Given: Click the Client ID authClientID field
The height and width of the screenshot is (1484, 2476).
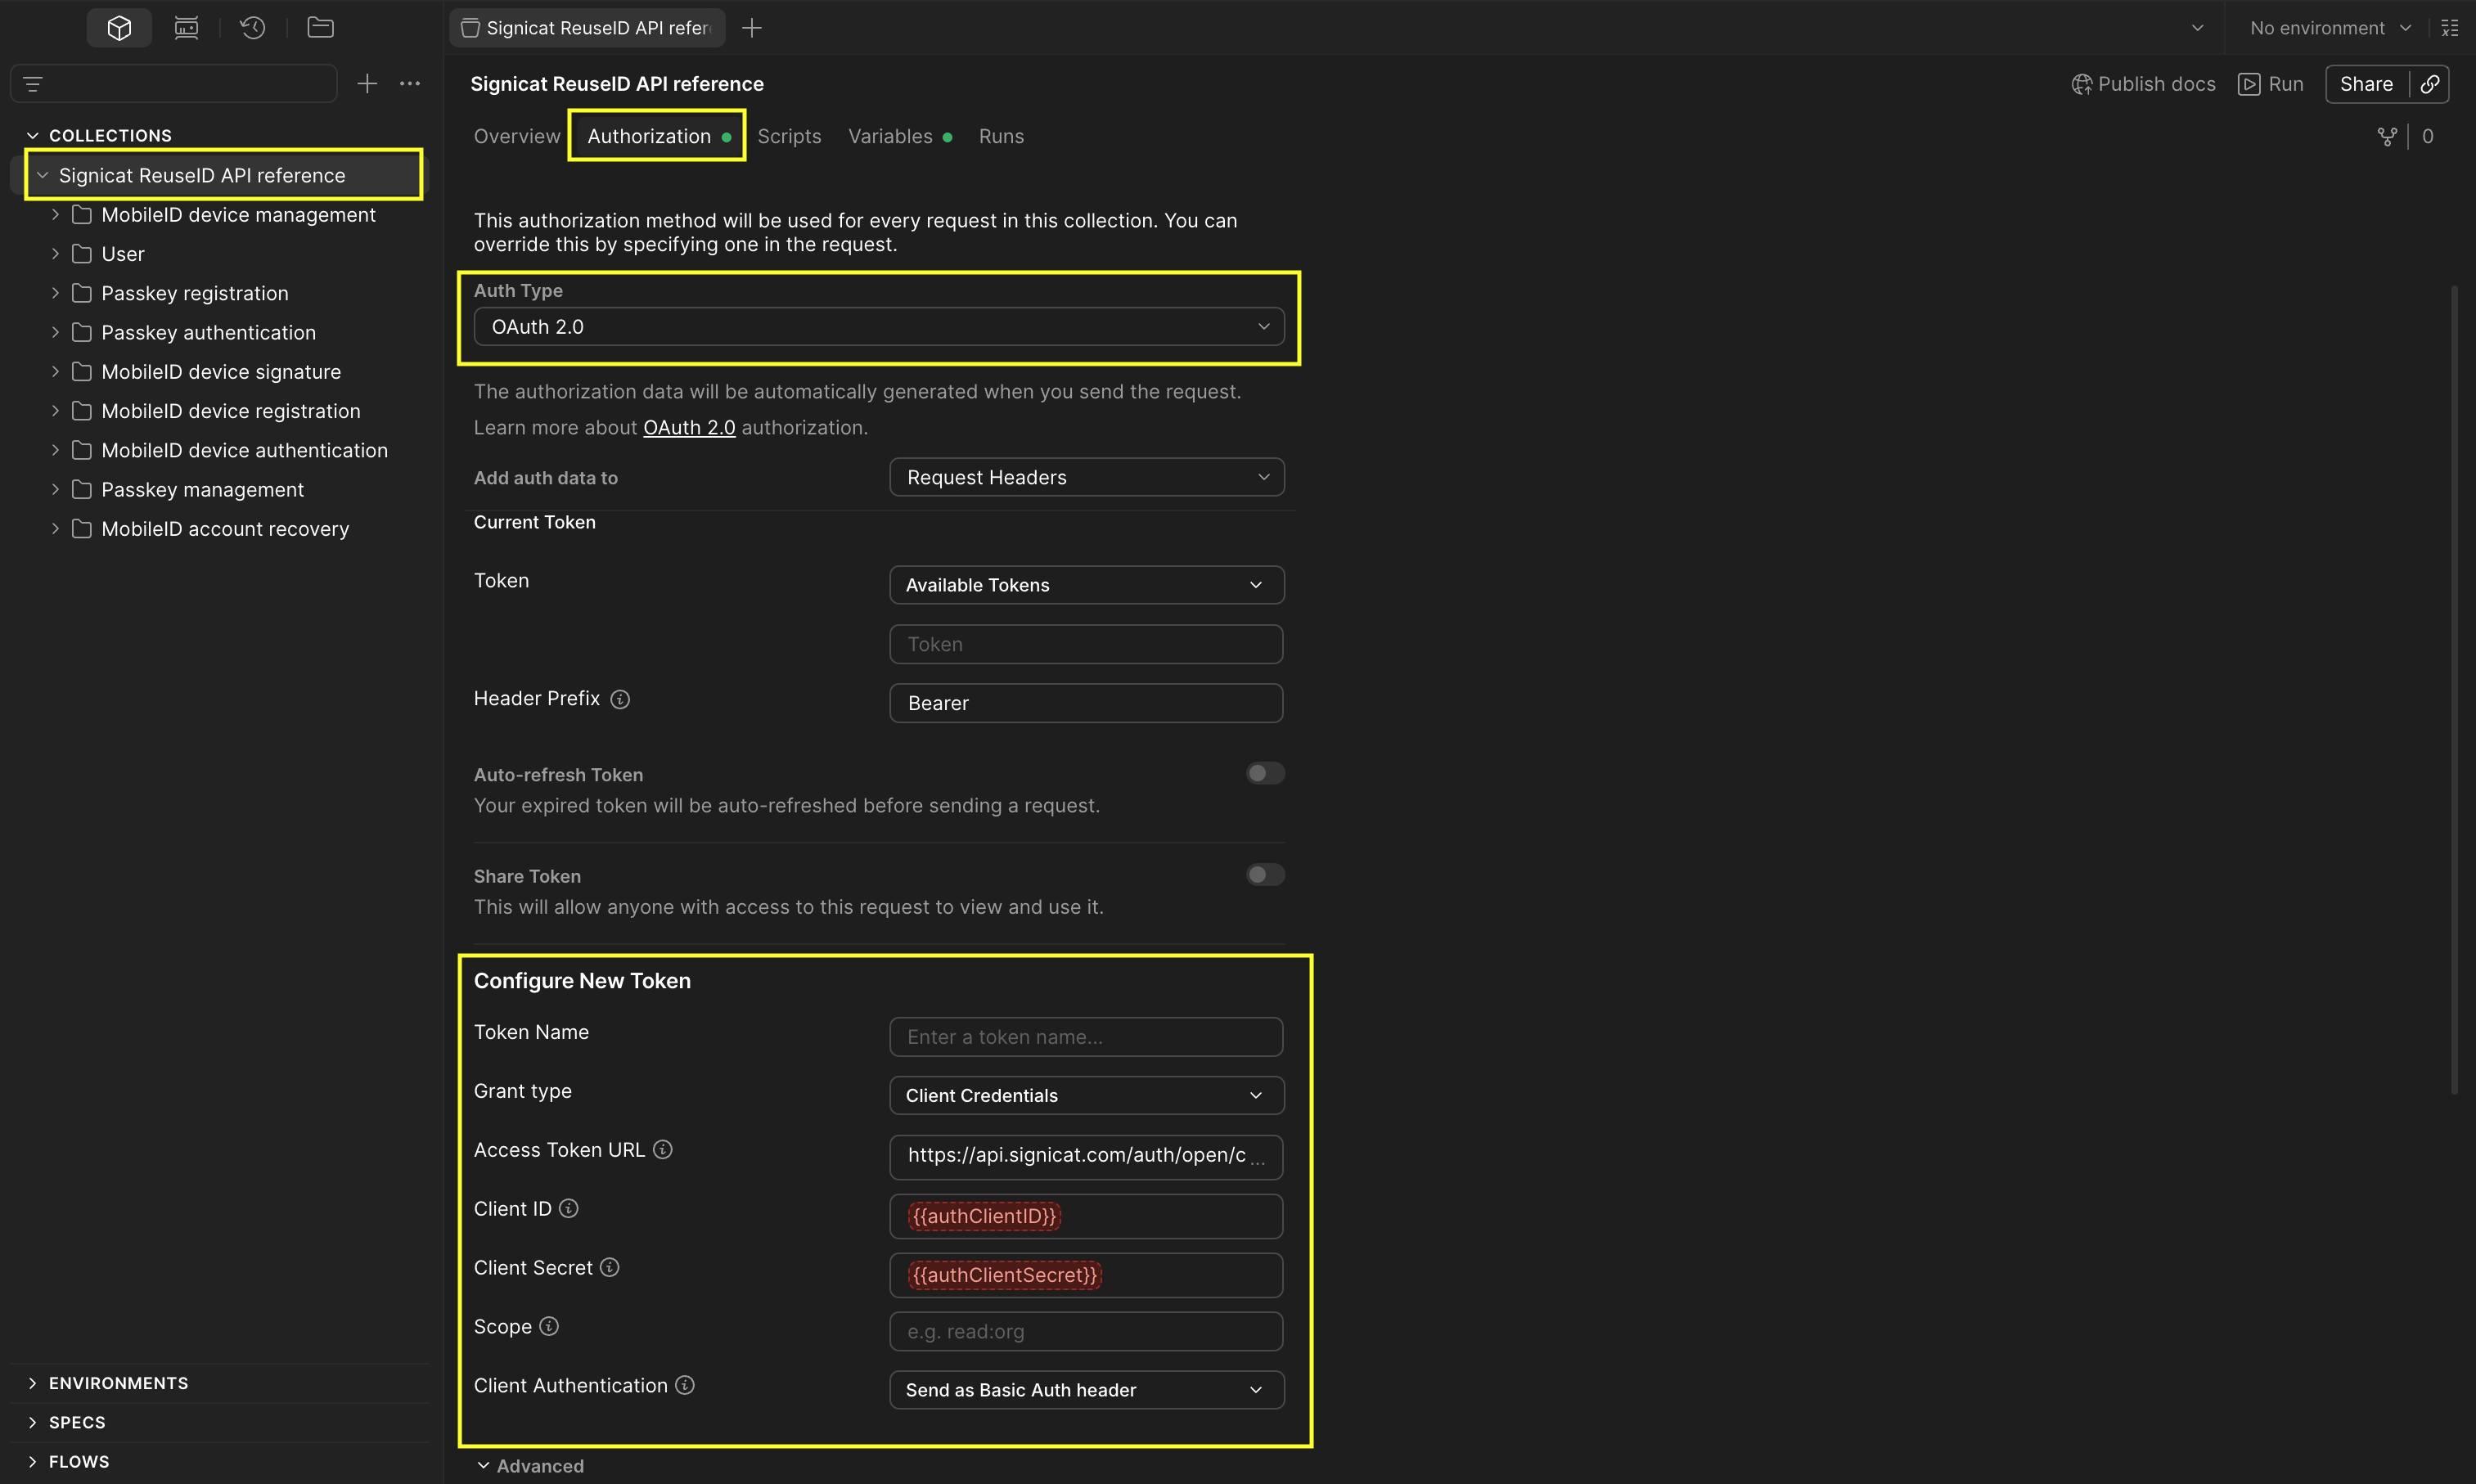Looking at the screenshot, I should coord(1086,1216).
